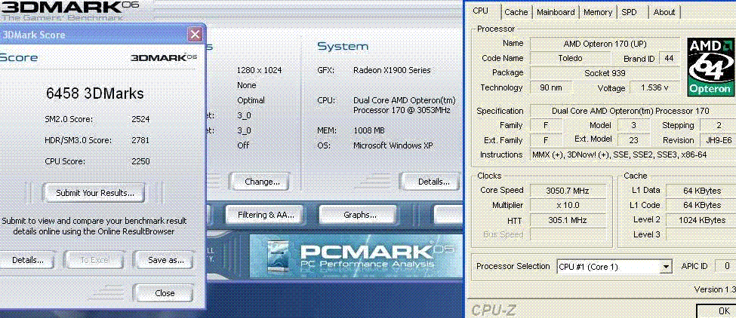Click the Brand ID 44 field

(669, 59)
